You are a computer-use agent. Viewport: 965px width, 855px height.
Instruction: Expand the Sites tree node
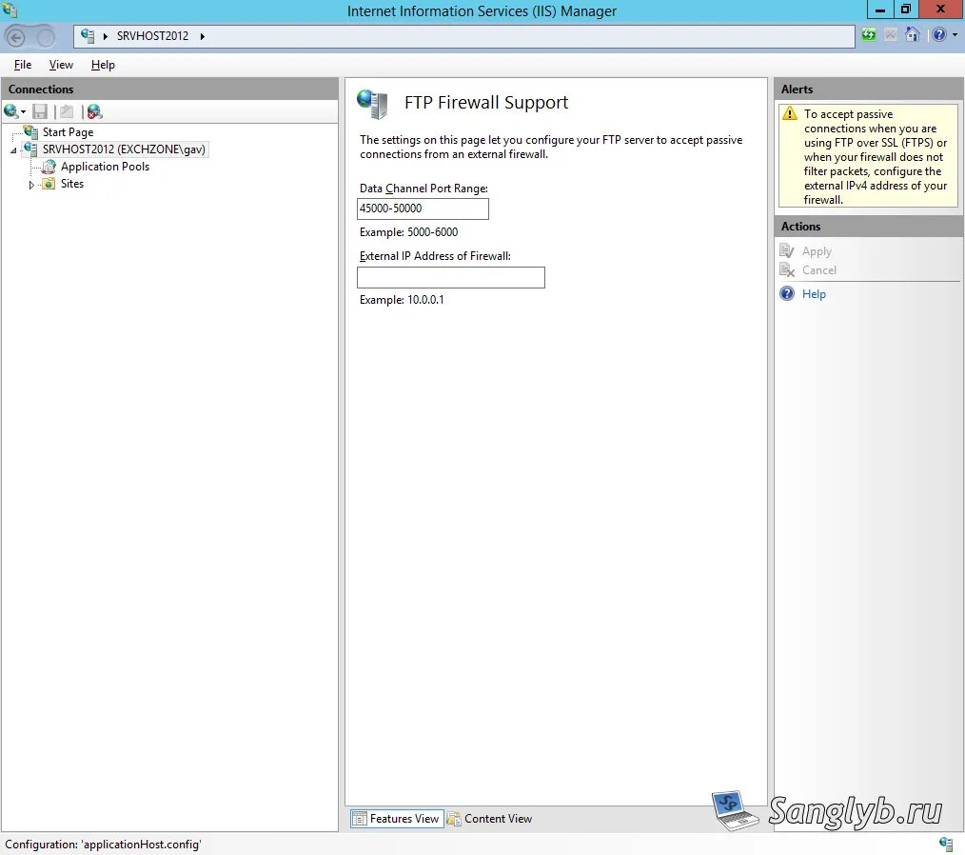[x=32, y=185]
